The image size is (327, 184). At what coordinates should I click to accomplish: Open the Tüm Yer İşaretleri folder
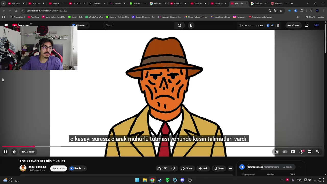pos(314,17)
